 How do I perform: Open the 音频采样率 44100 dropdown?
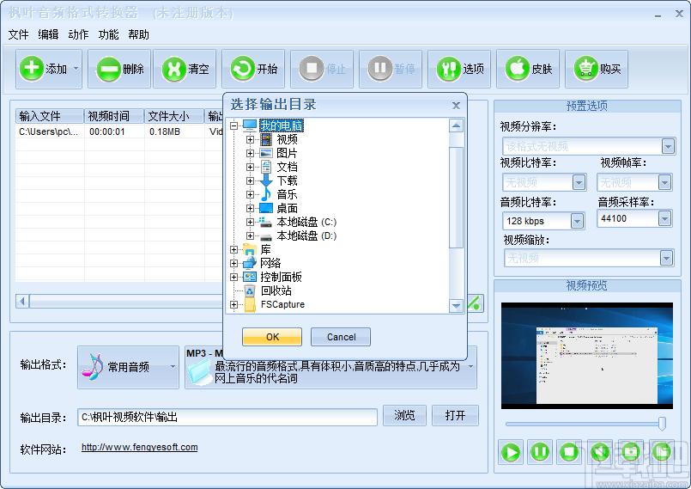pos(664,218)
